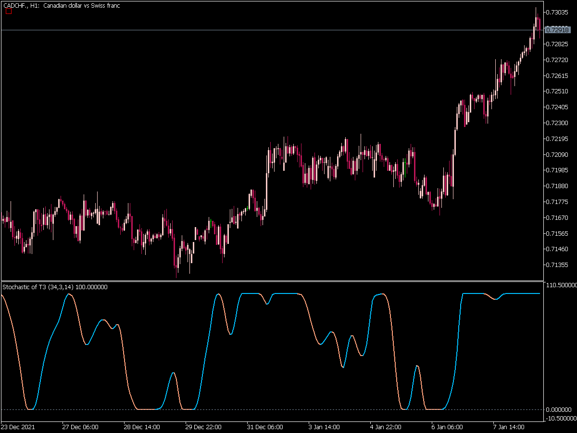Screen dimensions: 577x433
Task: Click the 0.71880 price scale label
Action: tap(558, 186)
